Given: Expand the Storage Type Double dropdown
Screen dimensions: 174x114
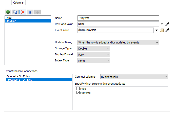Looking at the screenshot, I should pyautogui.click(x=93, y=49).
